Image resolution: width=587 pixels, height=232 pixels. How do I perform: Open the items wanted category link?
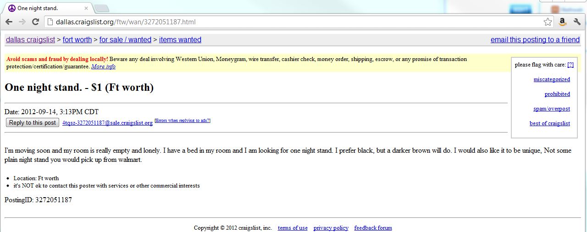pos(180,40)
